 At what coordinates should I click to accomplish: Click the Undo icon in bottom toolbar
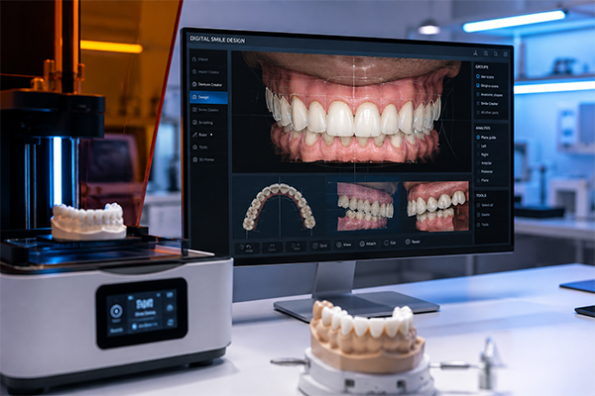(249, 247)
